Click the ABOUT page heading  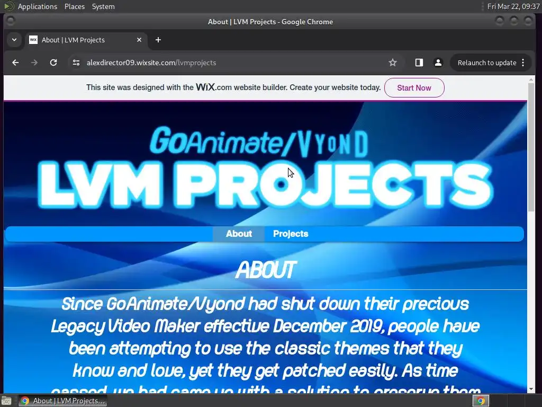click(266, 270)
